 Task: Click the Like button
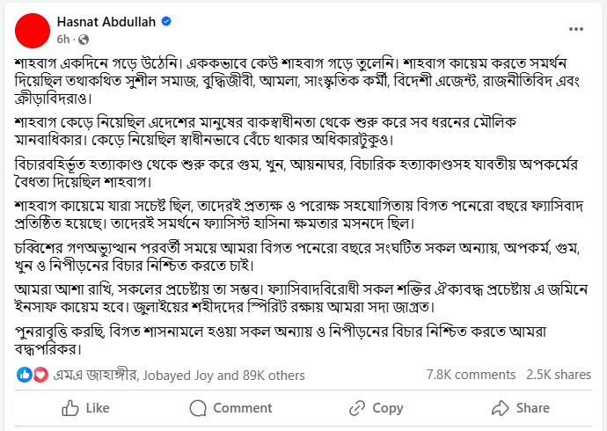click(x=85, y=408)
